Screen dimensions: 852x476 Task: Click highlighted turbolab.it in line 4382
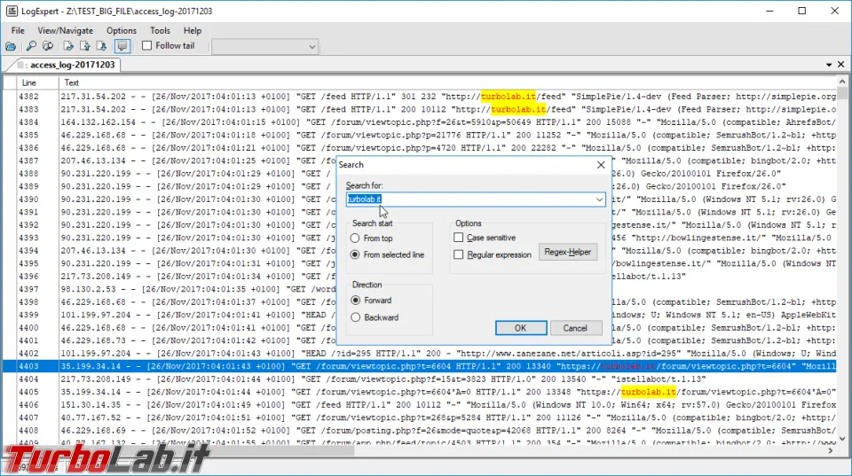[508, 97]
